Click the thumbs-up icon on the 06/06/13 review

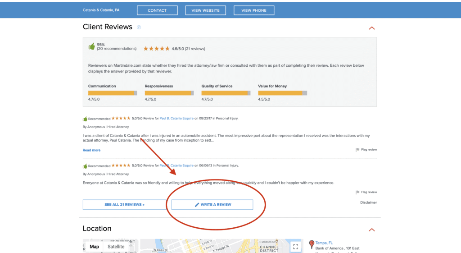click(85, 166)
